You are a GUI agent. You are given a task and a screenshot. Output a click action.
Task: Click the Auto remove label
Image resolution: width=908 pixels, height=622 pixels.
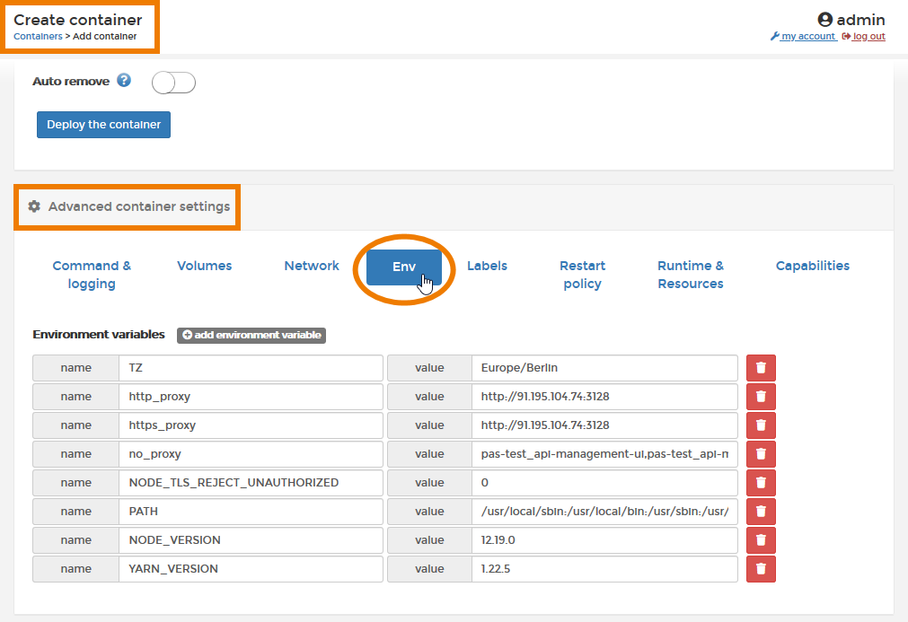[x=71, y=82]
